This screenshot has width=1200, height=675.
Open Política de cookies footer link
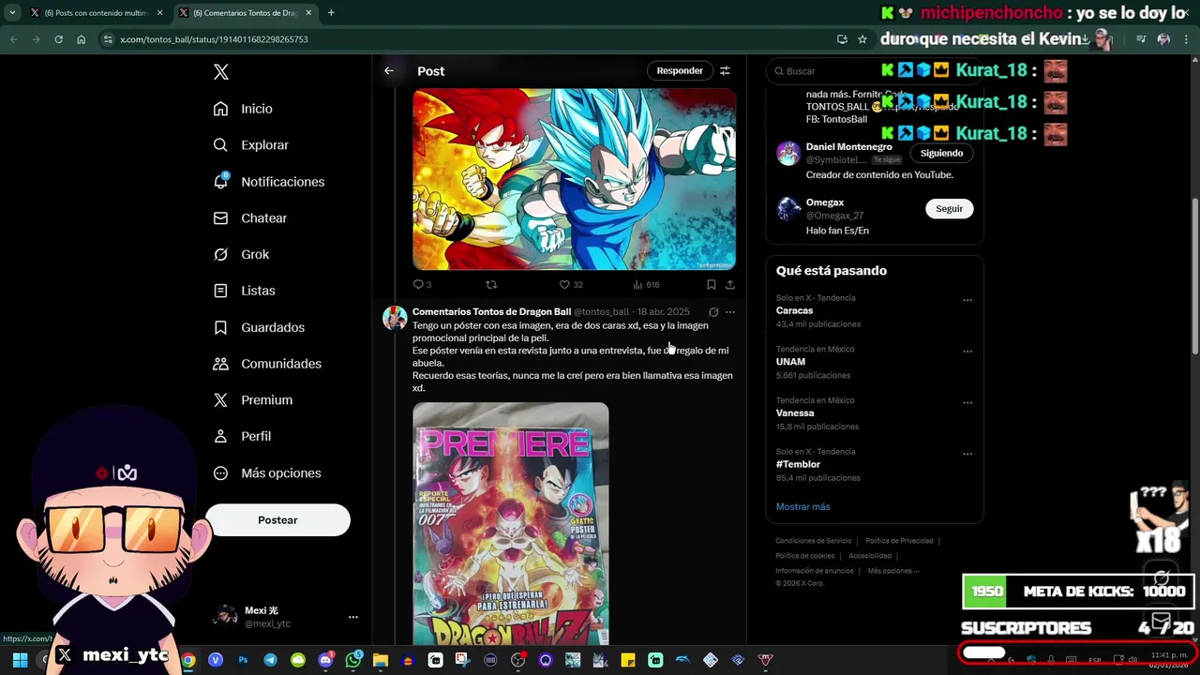[x=804, y=556]
